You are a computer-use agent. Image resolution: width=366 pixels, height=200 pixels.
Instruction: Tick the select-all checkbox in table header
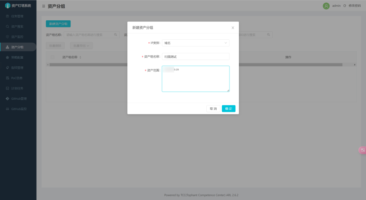coord(52,57)
